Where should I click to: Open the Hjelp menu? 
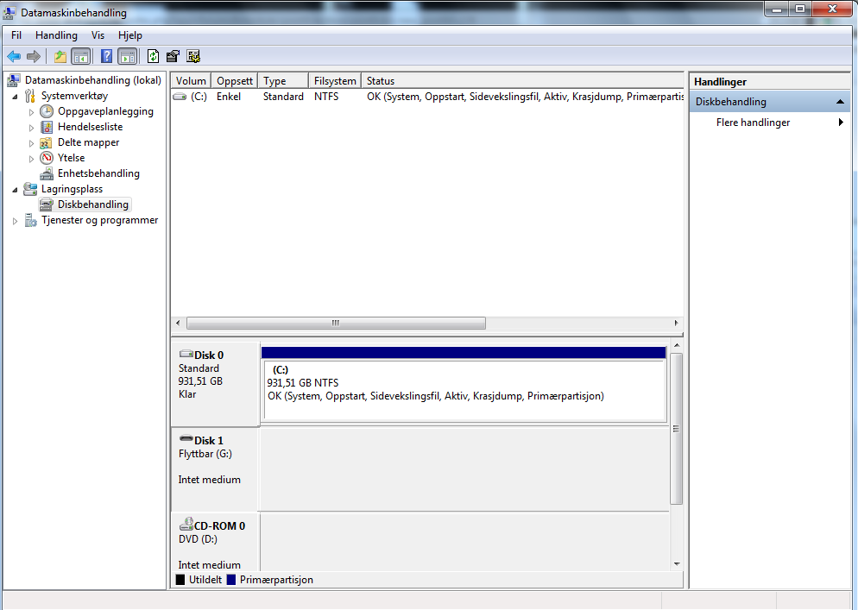pyautogui.click(x=130, y=35)
